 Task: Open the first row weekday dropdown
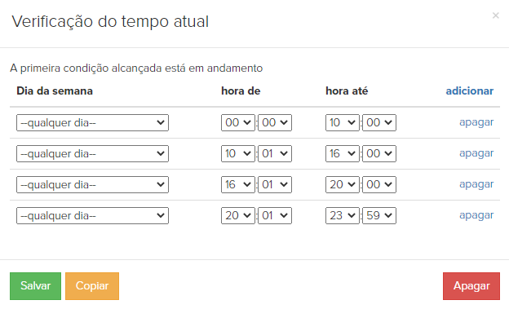(92, 122)
